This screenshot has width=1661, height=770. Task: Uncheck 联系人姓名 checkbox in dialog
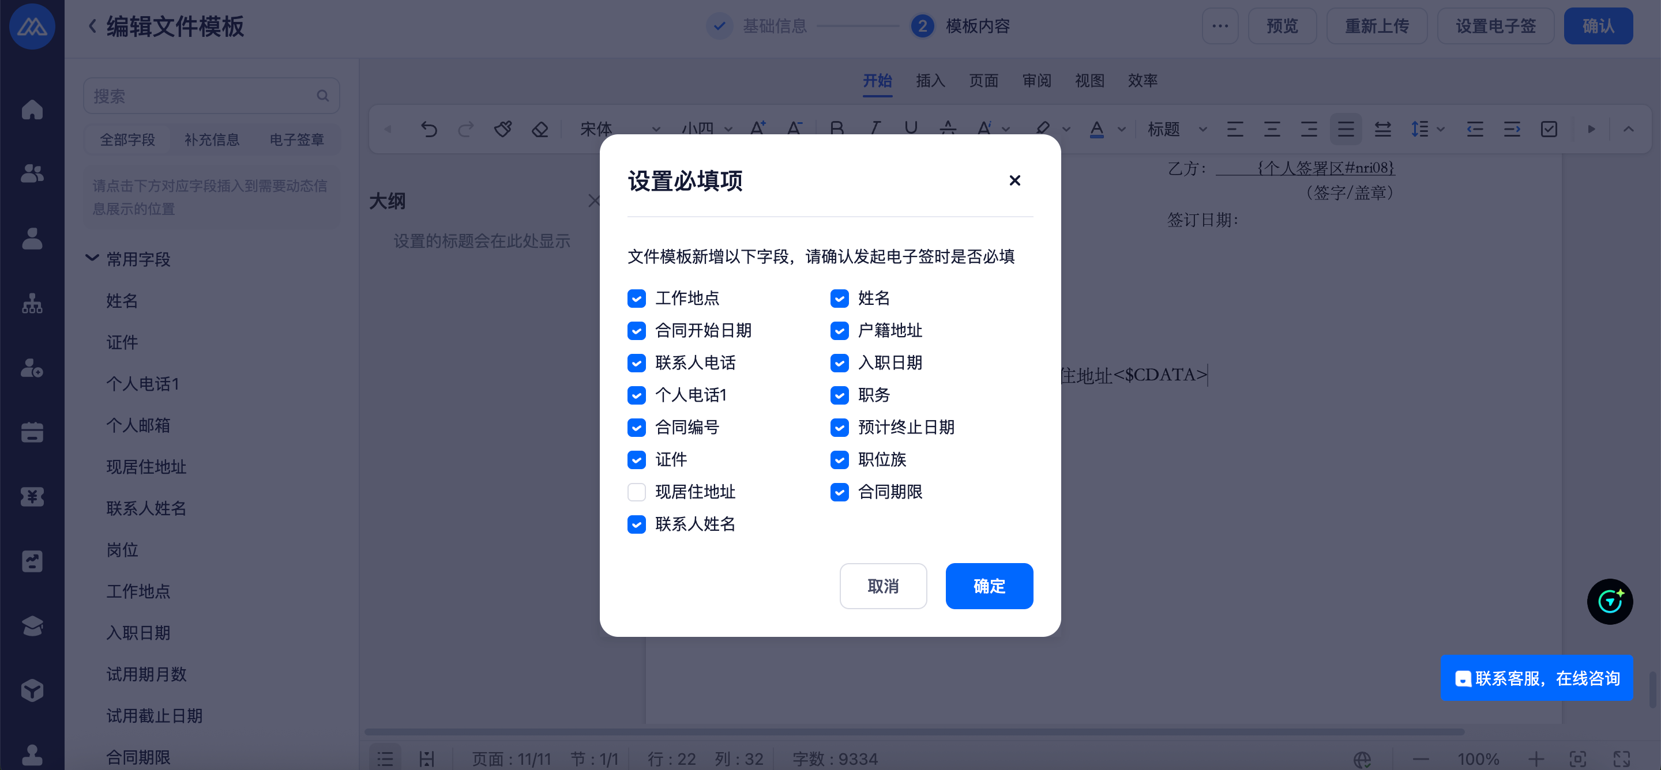pos(636,524)
